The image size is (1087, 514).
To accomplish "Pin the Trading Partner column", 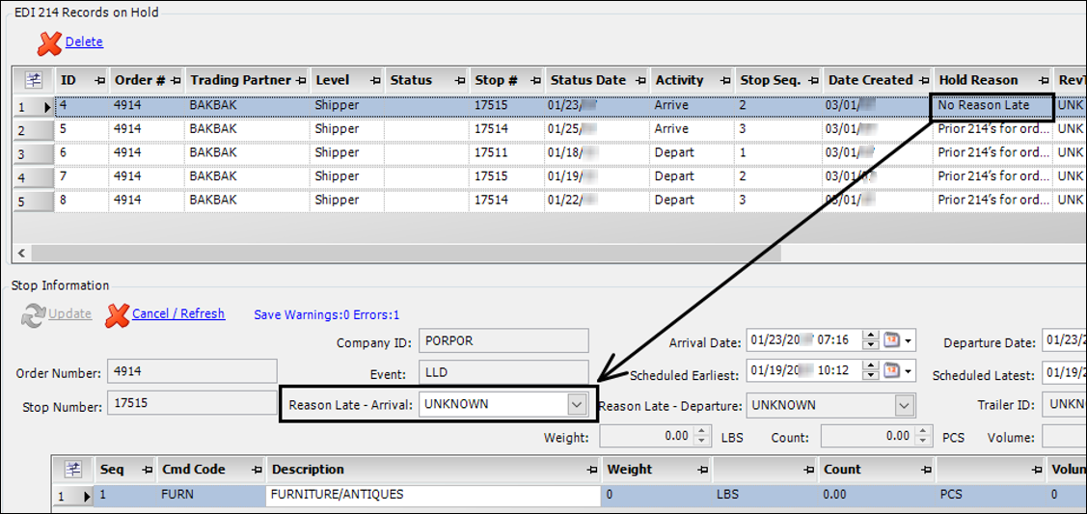I will (x=301, y=80).
